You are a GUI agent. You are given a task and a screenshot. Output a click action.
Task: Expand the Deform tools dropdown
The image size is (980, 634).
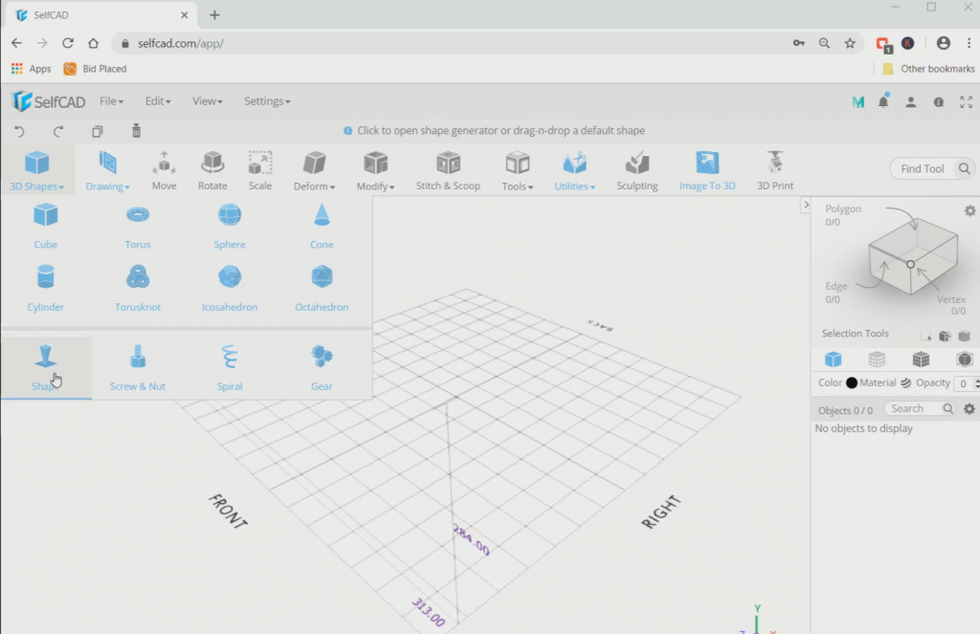coord(313,170)
